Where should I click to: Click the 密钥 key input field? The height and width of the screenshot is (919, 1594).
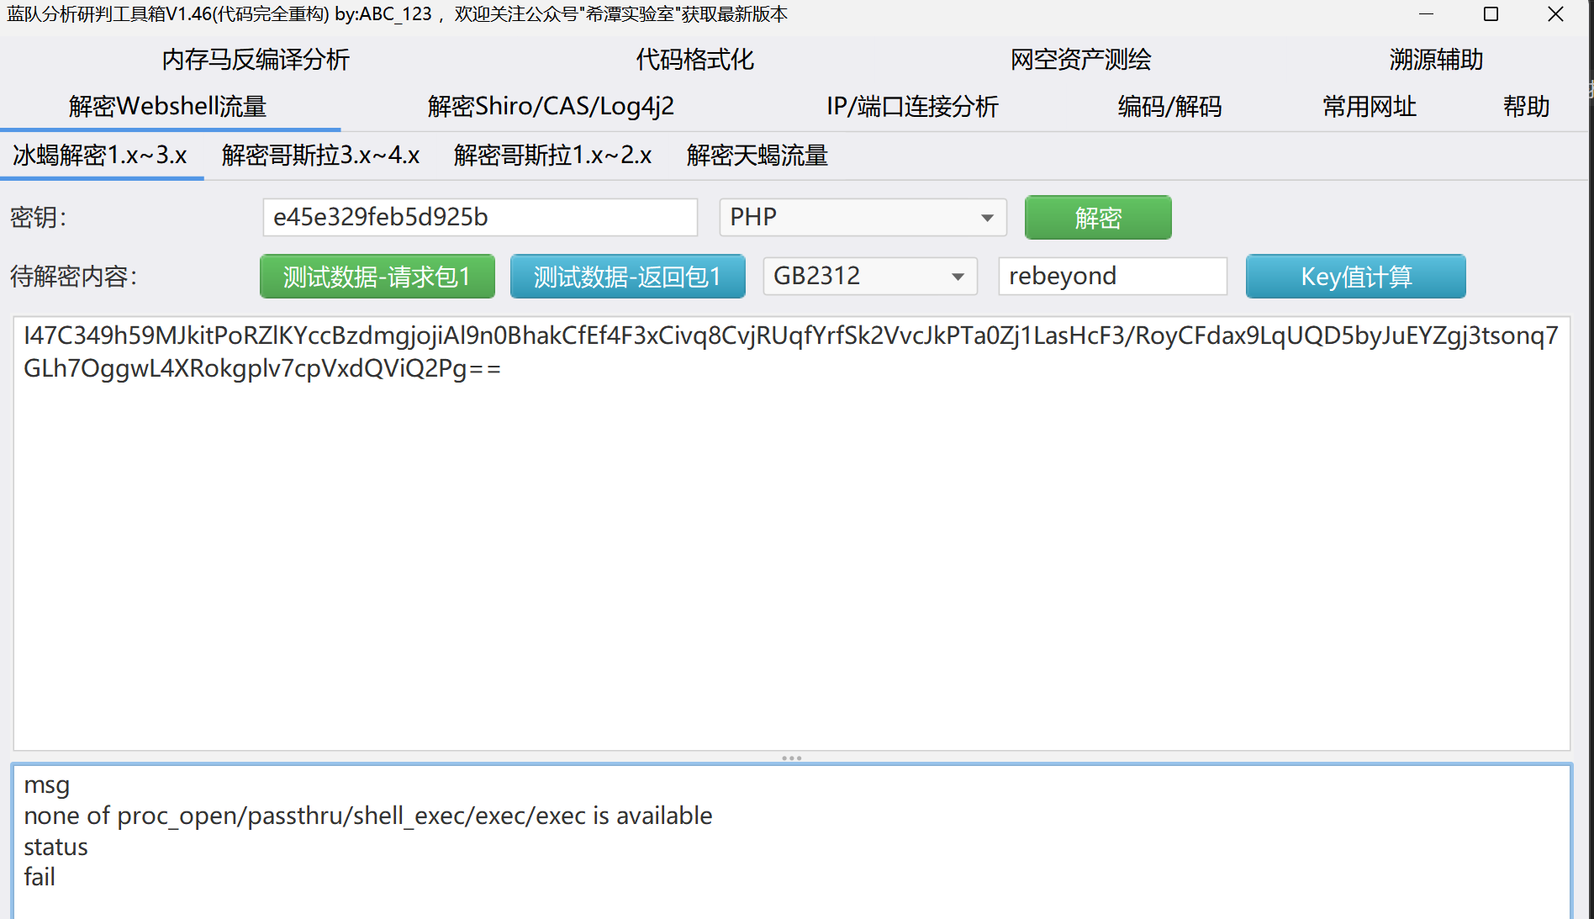(480, 218)
